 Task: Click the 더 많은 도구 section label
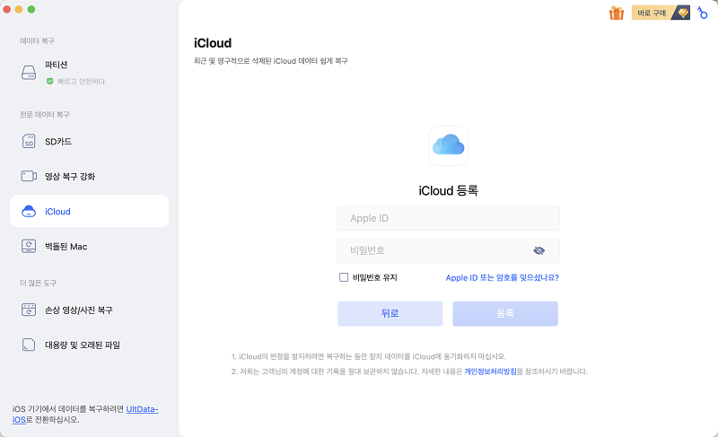pyautogui.click(x=38, y=283)
